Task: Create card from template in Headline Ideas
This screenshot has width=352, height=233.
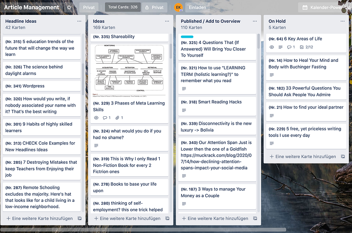Action: click(x=80, y=219)
